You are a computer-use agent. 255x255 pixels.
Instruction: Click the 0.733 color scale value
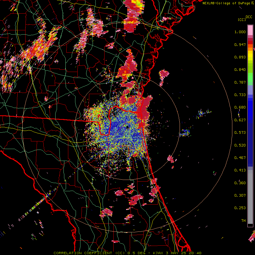click(x=240, y=95)
